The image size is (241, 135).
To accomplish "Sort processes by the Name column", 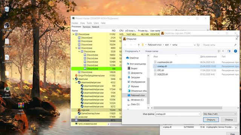I will 75,31.
